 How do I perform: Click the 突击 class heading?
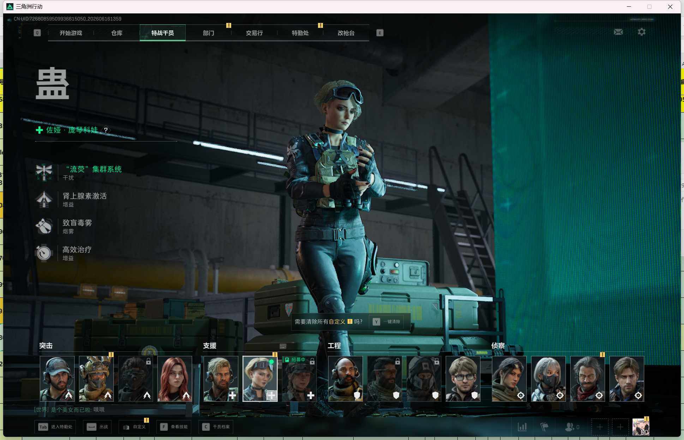point(46,346)
